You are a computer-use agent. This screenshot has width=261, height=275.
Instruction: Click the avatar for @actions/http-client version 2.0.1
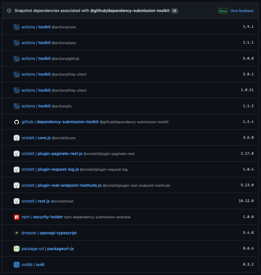click(x=17, y=74)
